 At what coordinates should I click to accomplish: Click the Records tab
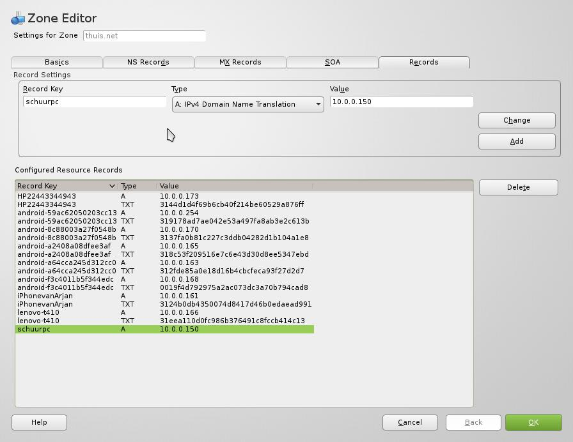pyautogui.click(x=424, y=62)
